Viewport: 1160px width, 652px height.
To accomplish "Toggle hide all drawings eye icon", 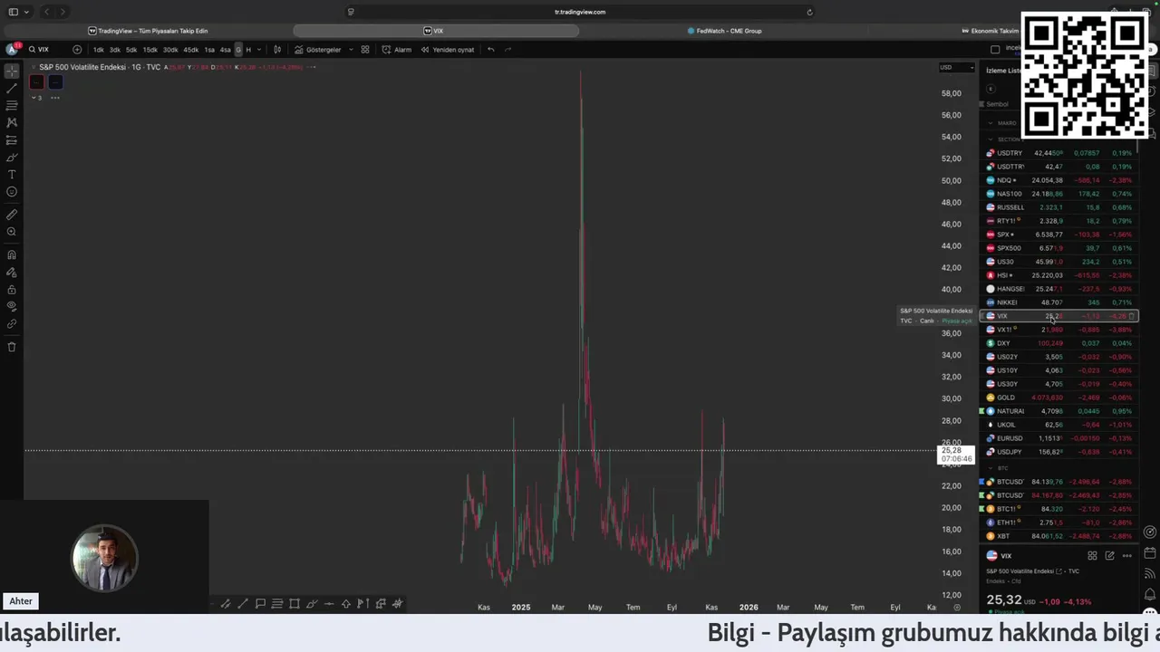I will tap(12, 306).
